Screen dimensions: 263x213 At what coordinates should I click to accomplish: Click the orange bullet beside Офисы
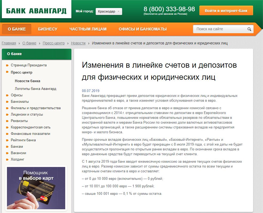[7, 96]
